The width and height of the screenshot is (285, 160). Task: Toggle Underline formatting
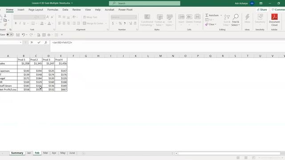coord(24,23)
